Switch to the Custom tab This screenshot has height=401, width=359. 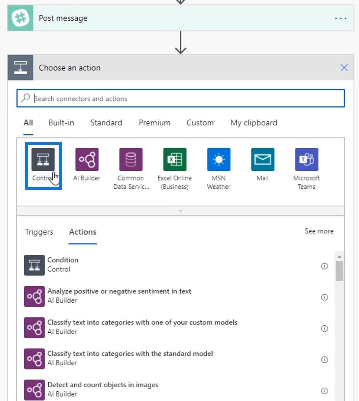pyautogui.click(x=200, y=123)
